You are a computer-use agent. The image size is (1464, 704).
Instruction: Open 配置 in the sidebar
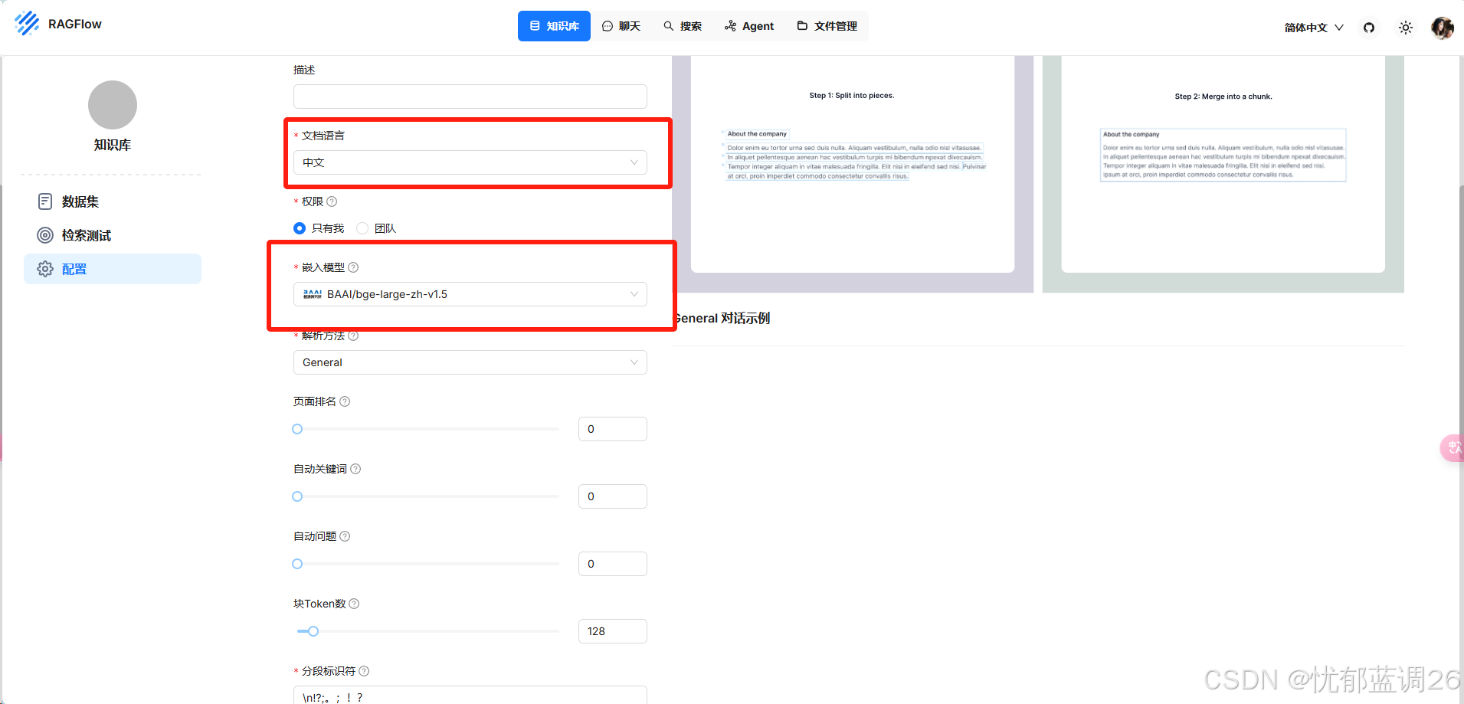tap(113, 269)
